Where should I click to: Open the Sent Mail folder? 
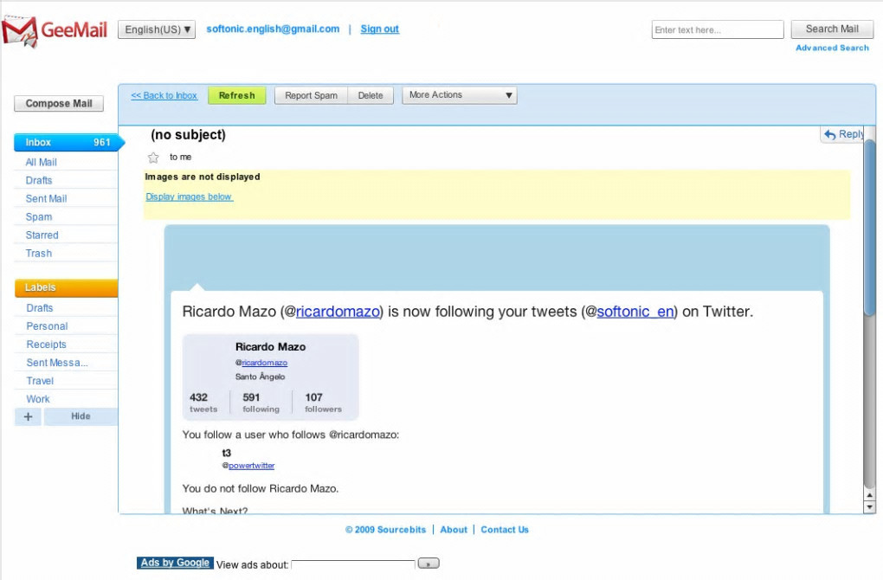click(x=46, y=199)
